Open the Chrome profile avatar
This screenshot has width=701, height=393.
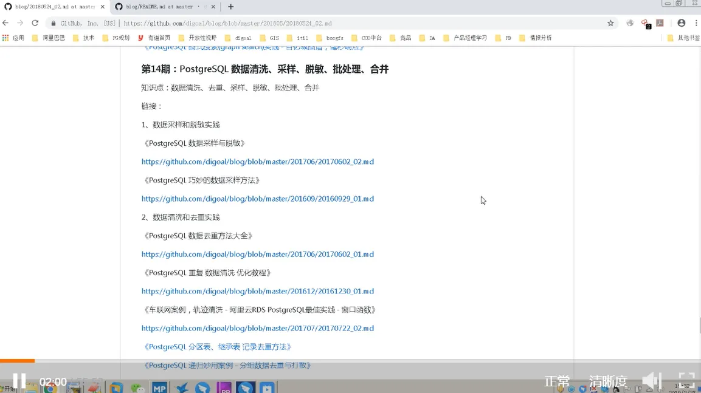(x=682, y=22)
